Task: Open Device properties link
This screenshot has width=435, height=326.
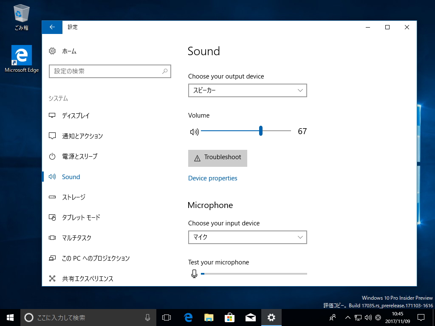Action: [x=212, y=178]
